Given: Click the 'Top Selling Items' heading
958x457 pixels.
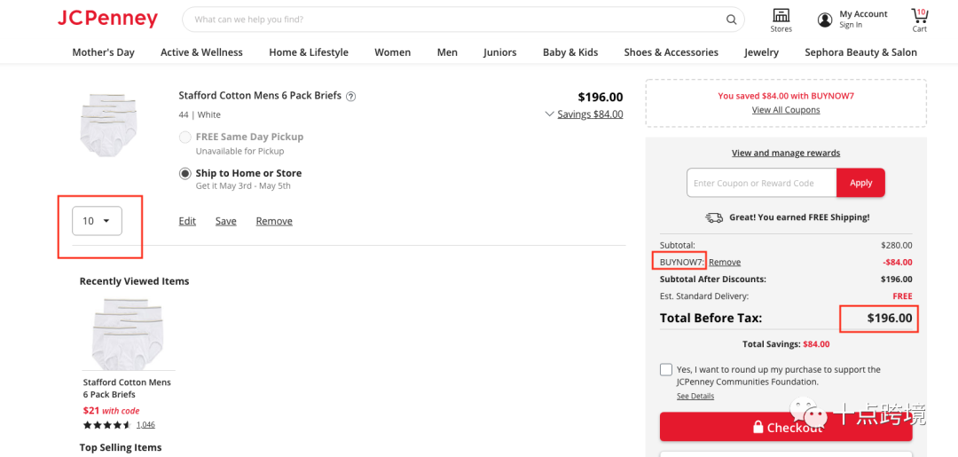Looking at the screenshot, I should [121, 448].
